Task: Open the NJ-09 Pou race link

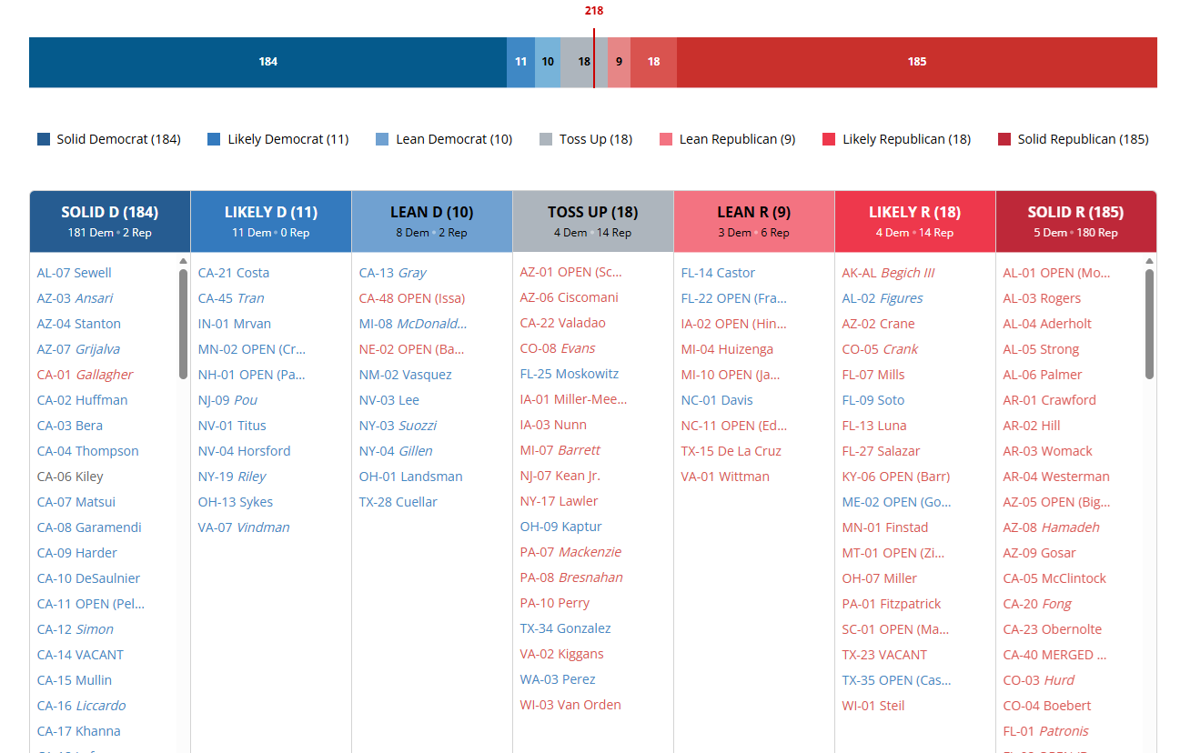Action: [x=228, y=400]
